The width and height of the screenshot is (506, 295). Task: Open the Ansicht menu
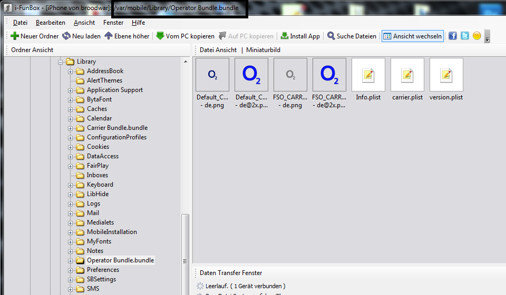click(x=84, y=23)
